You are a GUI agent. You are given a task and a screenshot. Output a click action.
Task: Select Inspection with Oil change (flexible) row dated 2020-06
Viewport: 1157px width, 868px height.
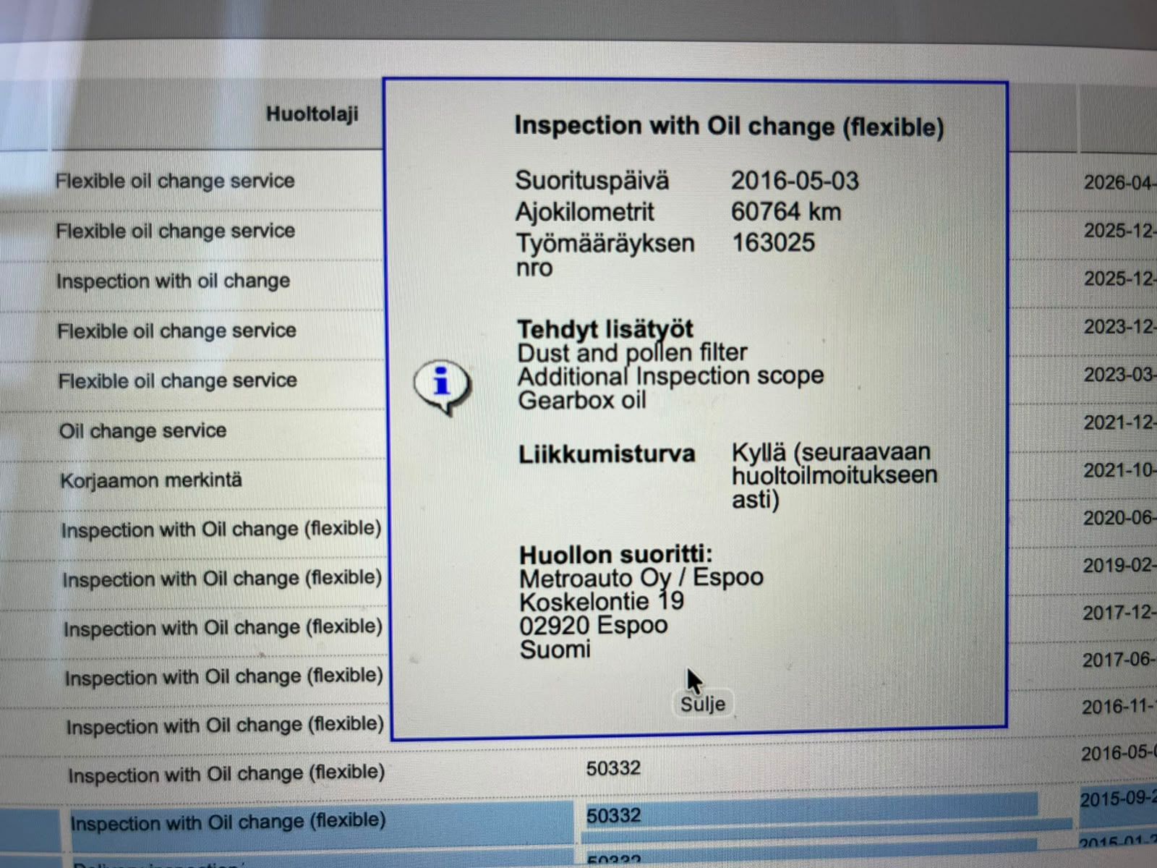pyautogui.click(x=221, y=529)
